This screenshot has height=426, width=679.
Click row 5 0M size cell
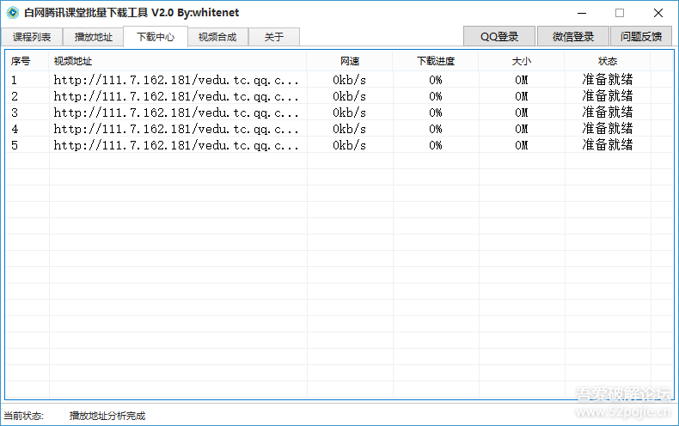[x=522, y=145]
